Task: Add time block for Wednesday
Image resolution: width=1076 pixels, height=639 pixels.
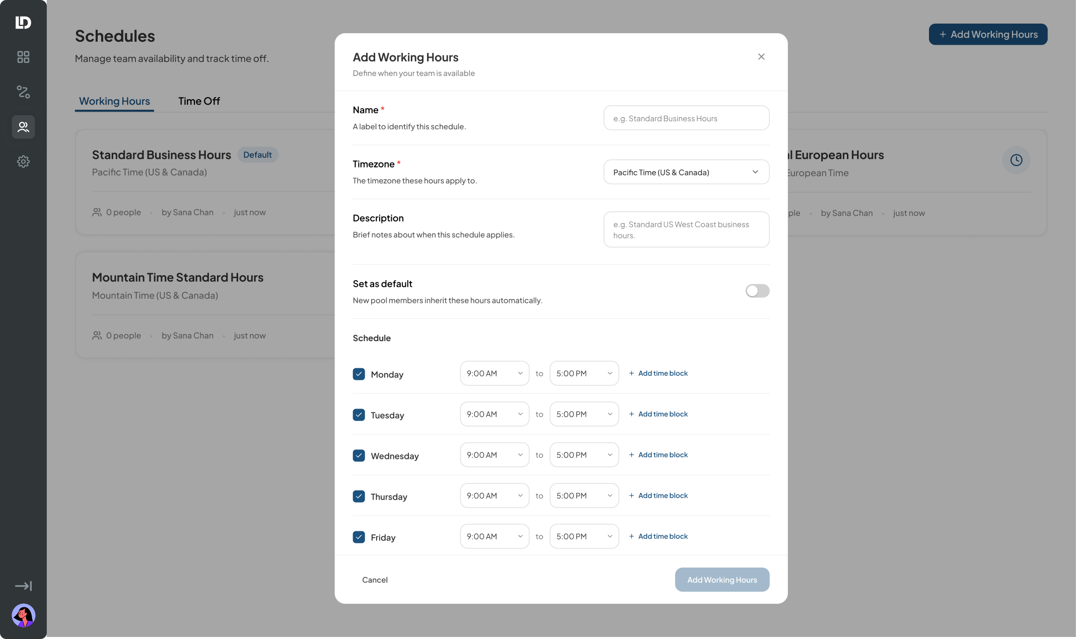Action: tap(658, 455)
